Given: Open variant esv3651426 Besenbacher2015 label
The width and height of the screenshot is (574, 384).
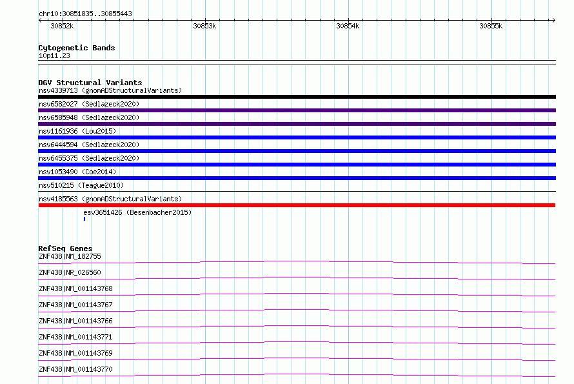Looking at the screenshot, I should click(x=137, y=212).
